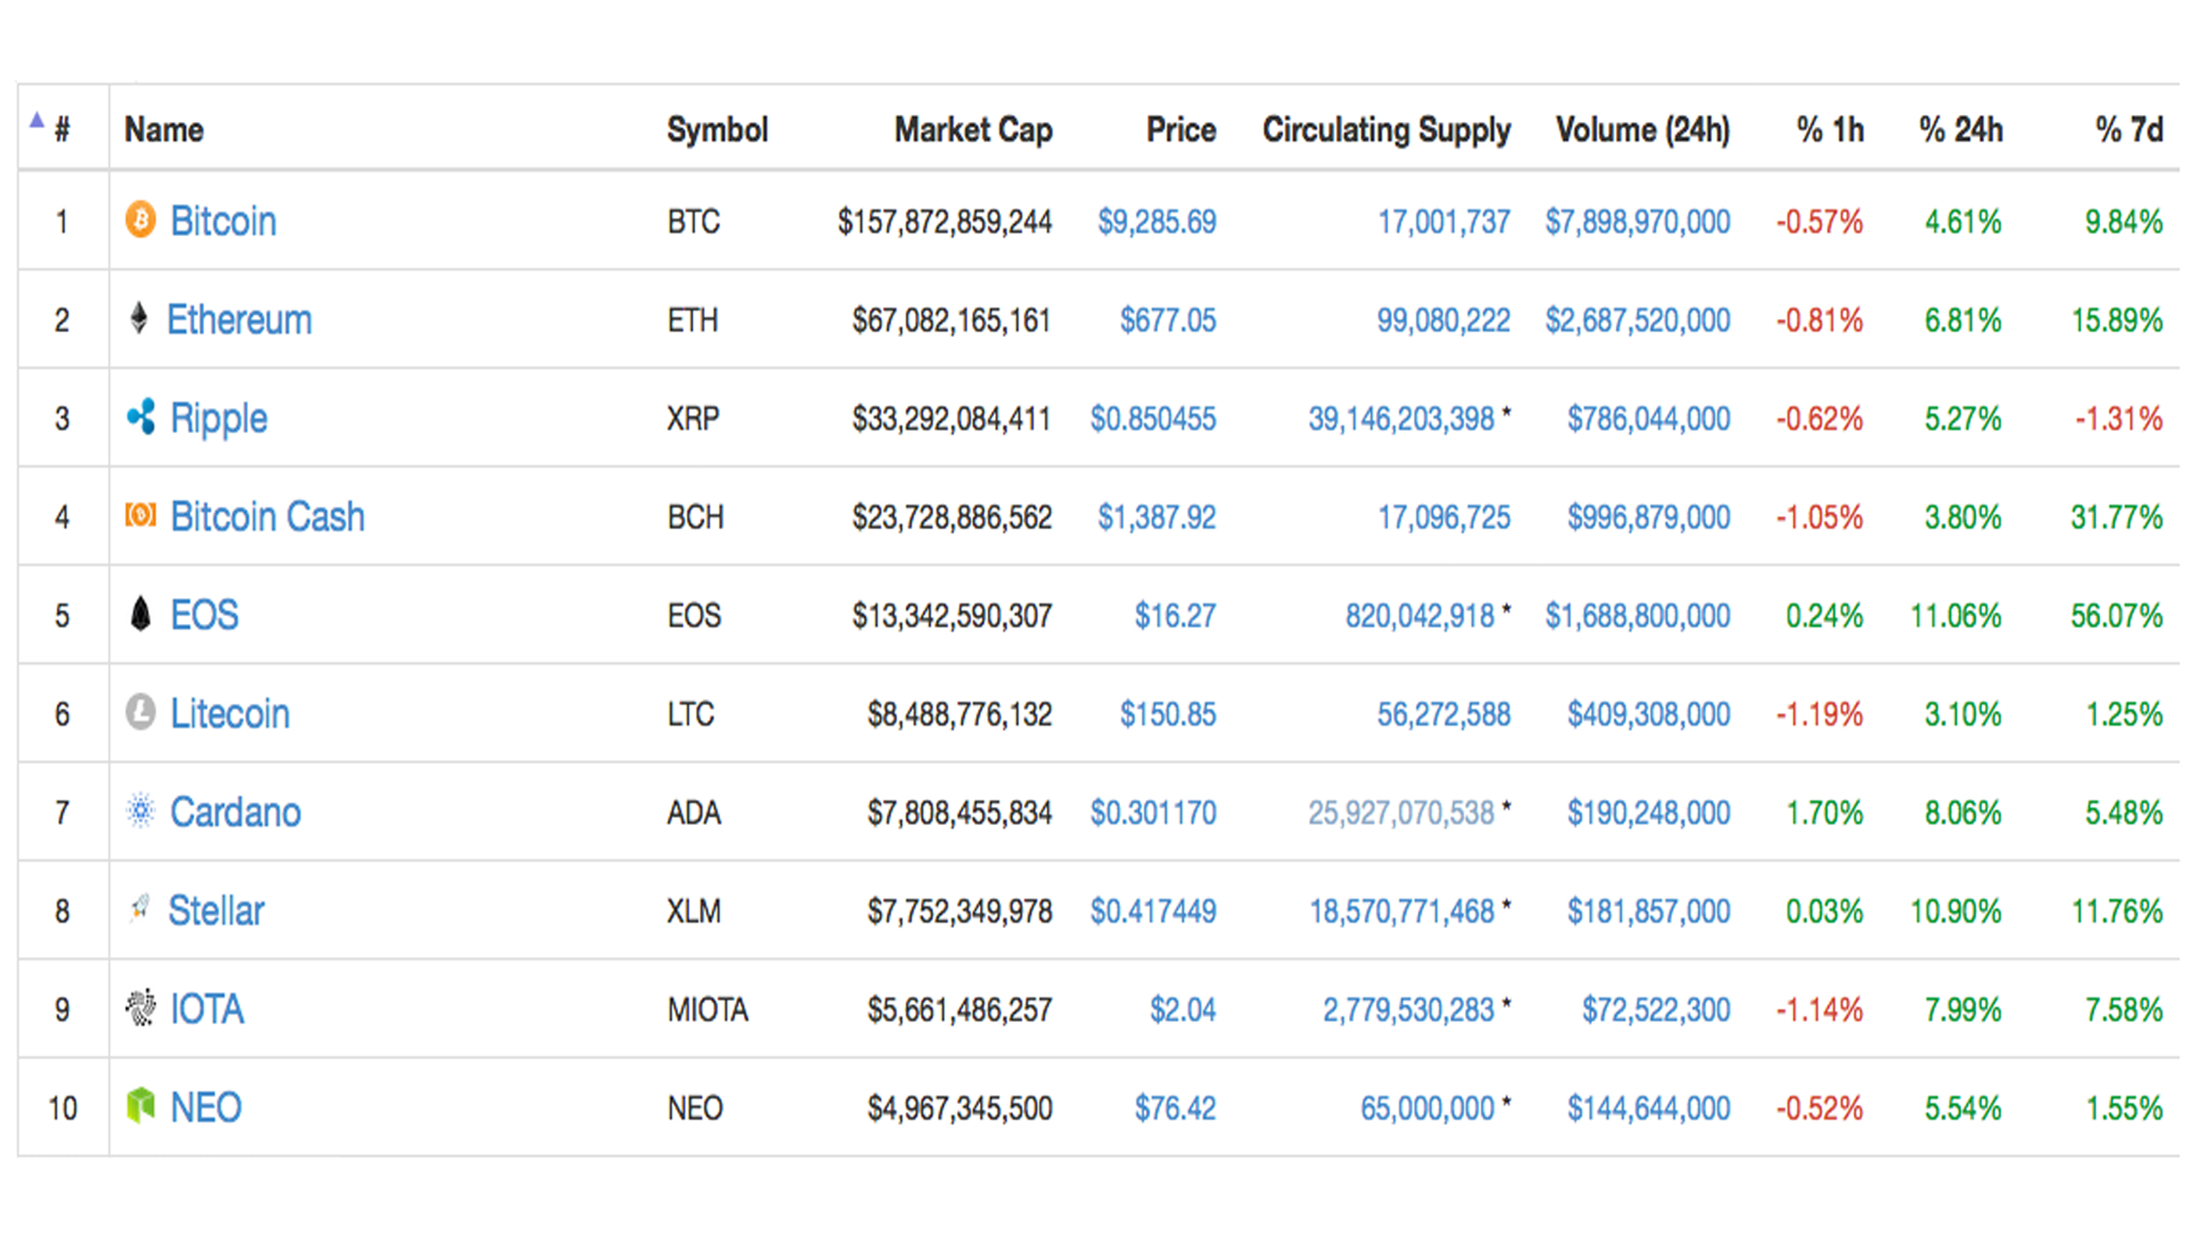This screenshot has height=1251, width=2190.
Task: Click the Bitcoin coin logo icon
Action: pyautogui.click(x=140, y=219)
